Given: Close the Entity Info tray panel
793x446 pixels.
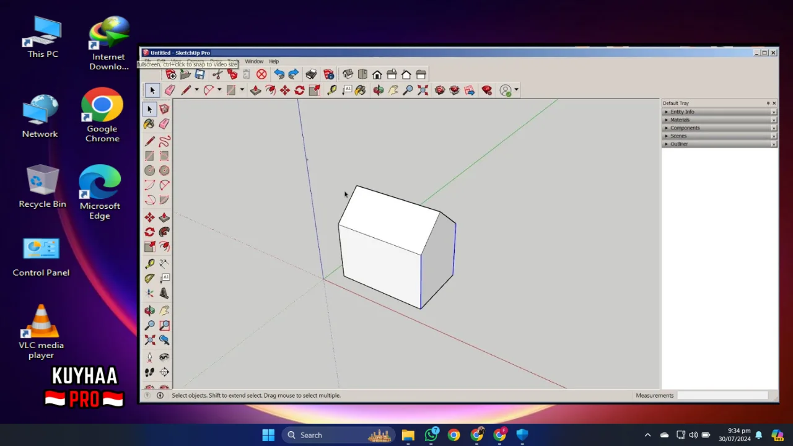Looking at the screenshot, I should point(774,112).
